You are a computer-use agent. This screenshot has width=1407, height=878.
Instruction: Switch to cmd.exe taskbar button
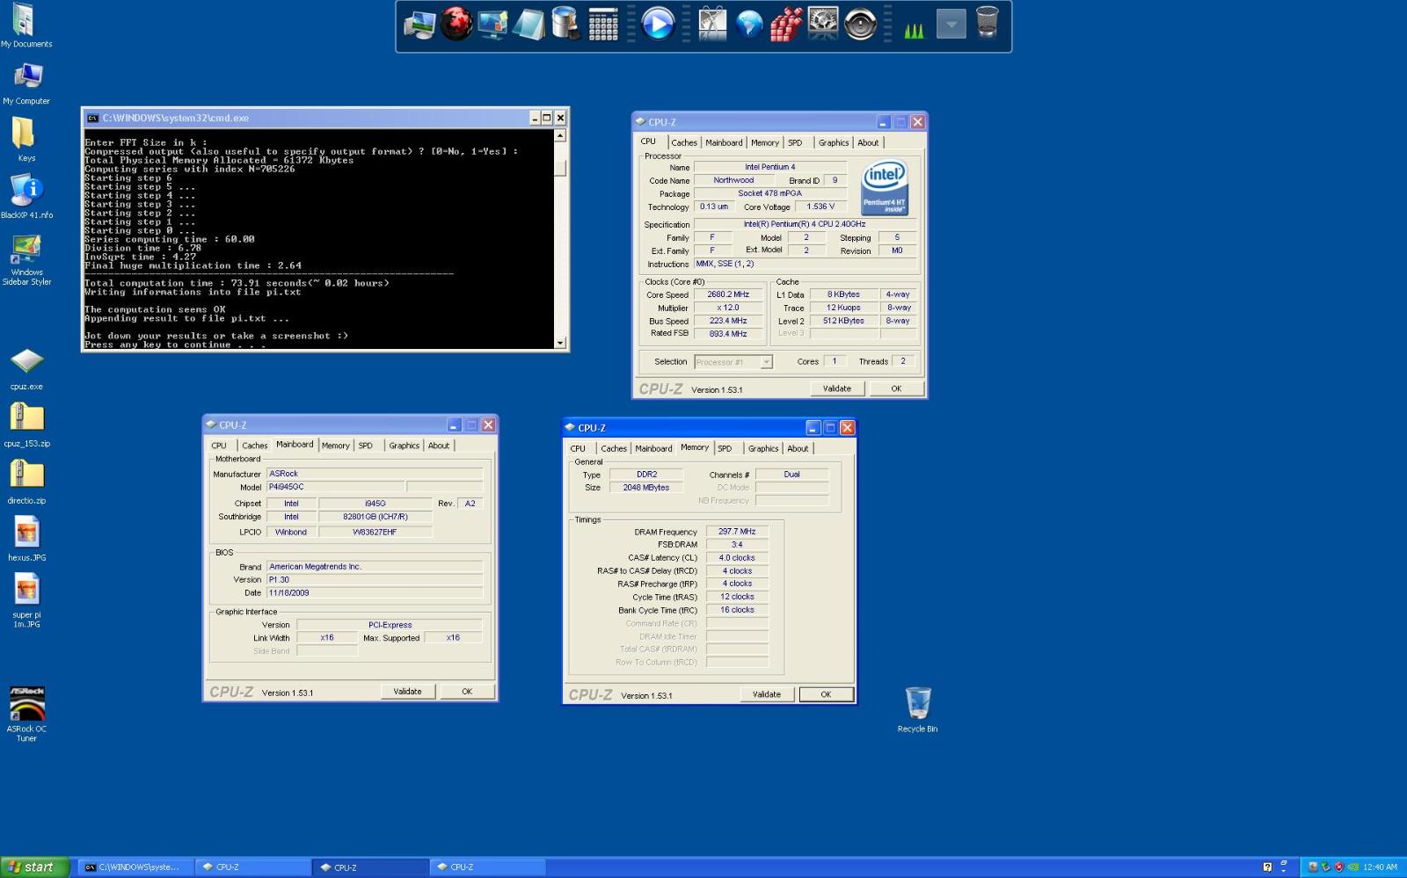135,867
